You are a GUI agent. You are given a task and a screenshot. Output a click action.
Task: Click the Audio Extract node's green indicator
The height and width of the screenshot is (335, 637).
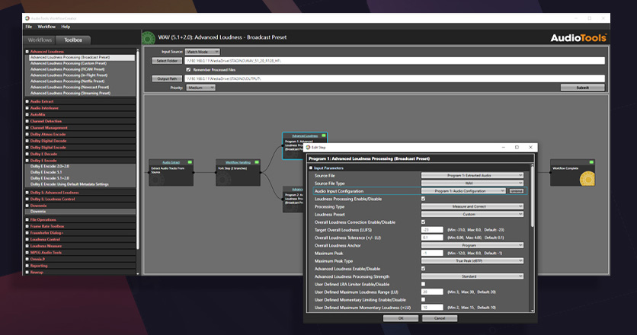click(x=189, y=162)
